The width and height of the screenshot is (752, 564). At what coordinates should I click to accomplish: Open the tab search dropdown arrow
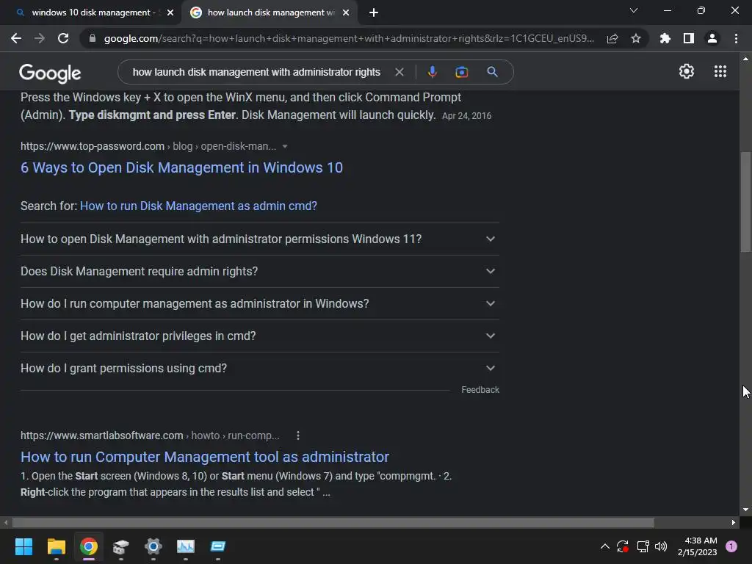[634, 10]
